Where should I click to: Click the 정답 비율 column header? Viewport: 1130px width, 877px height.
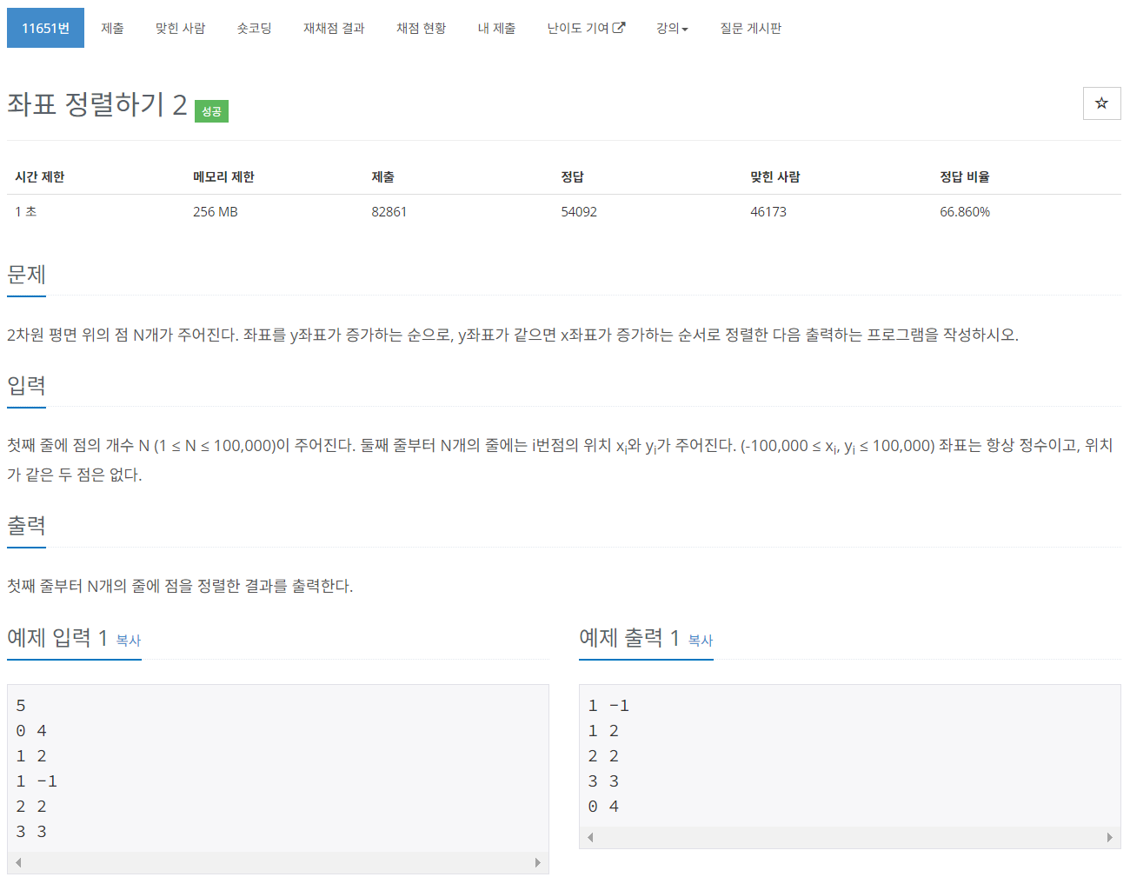pyautogui.click(x=965, y=176)
